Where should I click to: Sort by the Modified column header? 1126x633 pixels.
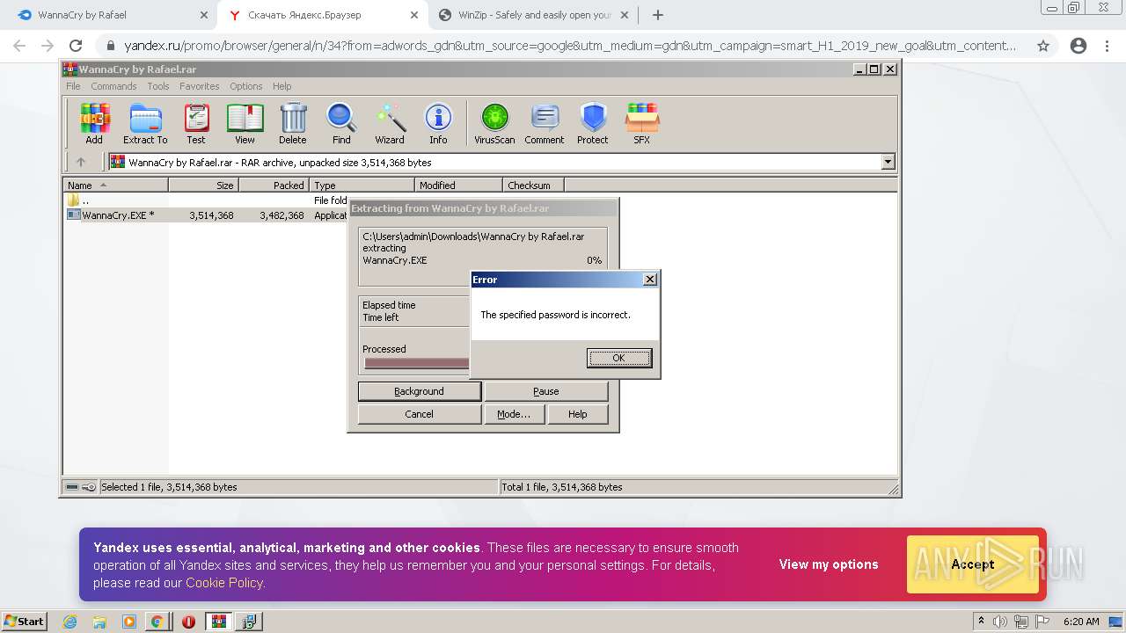click(x=458, y=185)
